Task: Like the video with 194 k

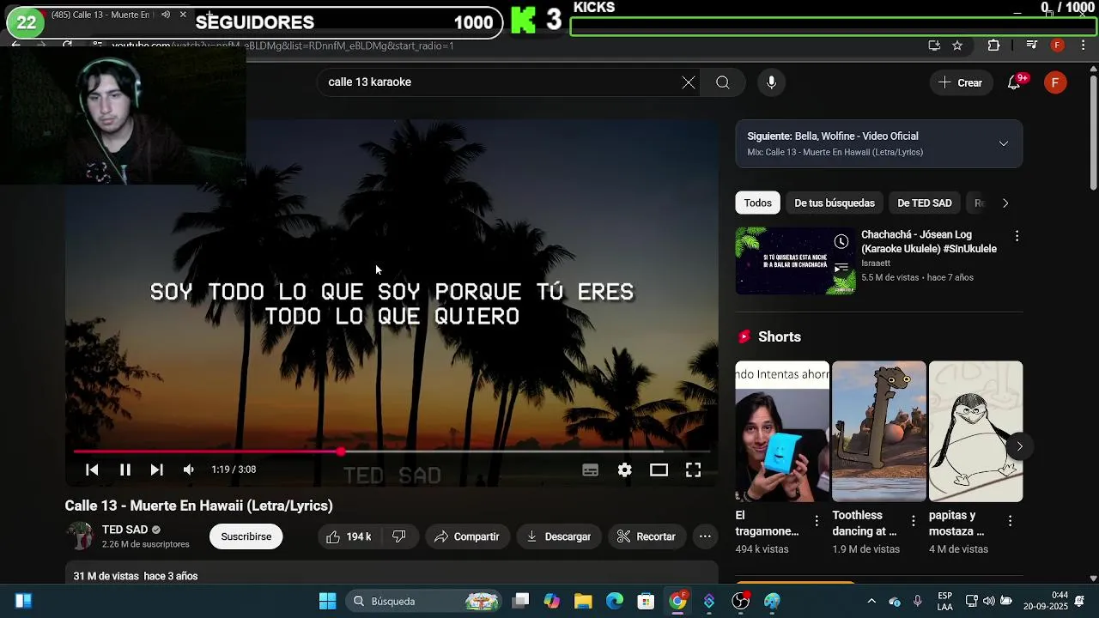Action: pyautogui.click(x=349, y=536)
